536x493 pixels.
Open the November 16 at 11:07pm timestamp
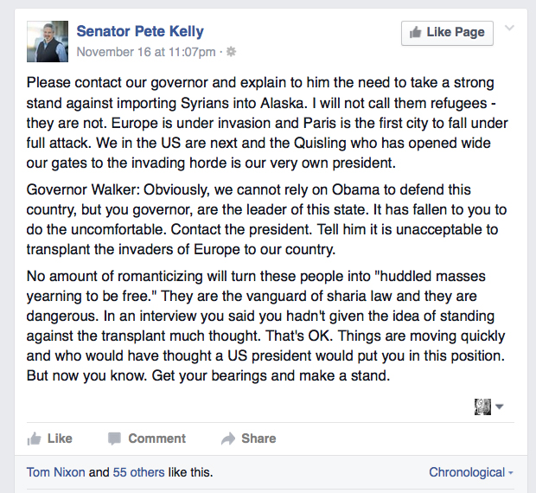pos(146,52)
